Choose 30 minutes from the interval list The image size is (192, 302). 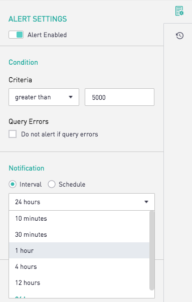click(x=79, y=235)
